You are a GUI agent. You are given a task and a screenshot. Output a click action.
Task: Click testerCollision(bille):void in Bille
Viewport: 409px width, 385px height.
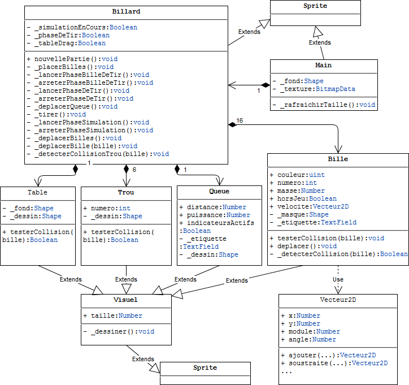click(x=327, y=239)
